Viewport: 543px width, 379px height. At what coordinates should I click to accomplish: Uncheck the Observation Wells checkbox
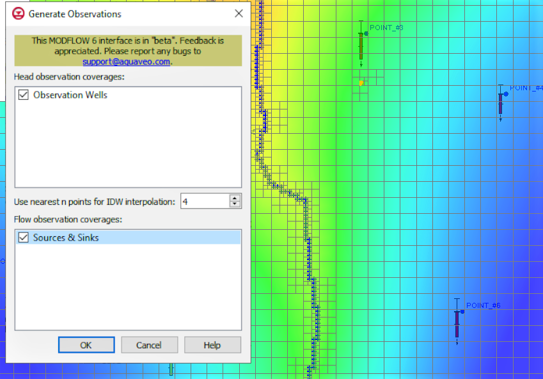24,94
